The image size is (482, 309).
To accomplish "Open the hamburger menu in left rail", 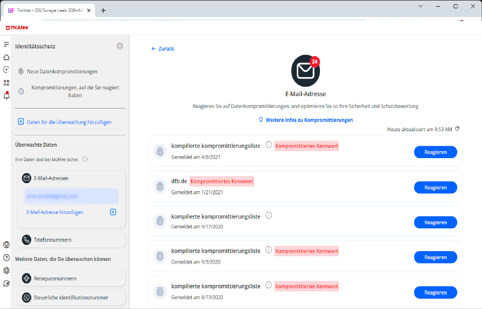I will tap(6, 44).
